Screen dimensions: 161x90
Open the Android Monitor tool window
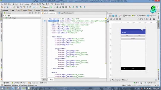(19, 83)
